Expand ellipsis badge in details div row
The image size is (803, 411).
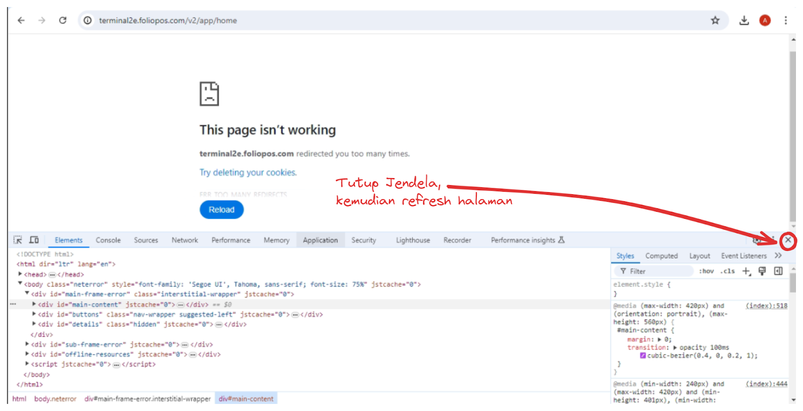point(219,325)
